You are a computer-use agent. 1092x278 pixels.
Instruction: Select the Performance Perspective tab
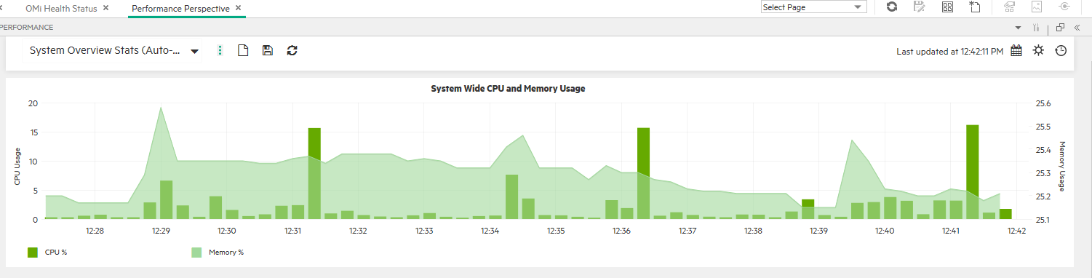[x=180, y=8]
